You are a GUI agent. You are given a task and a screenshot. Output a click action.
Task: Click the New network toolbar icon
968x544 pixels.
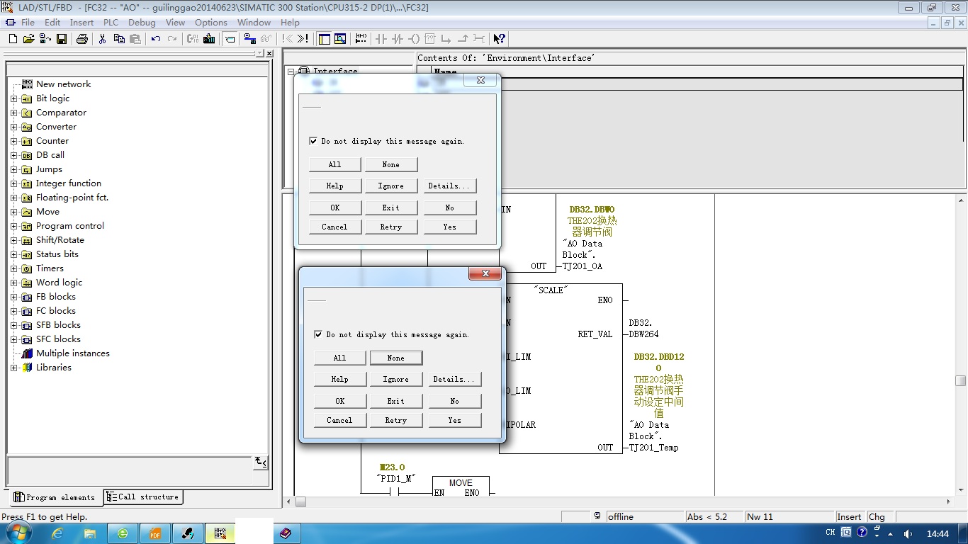(361, 39)
